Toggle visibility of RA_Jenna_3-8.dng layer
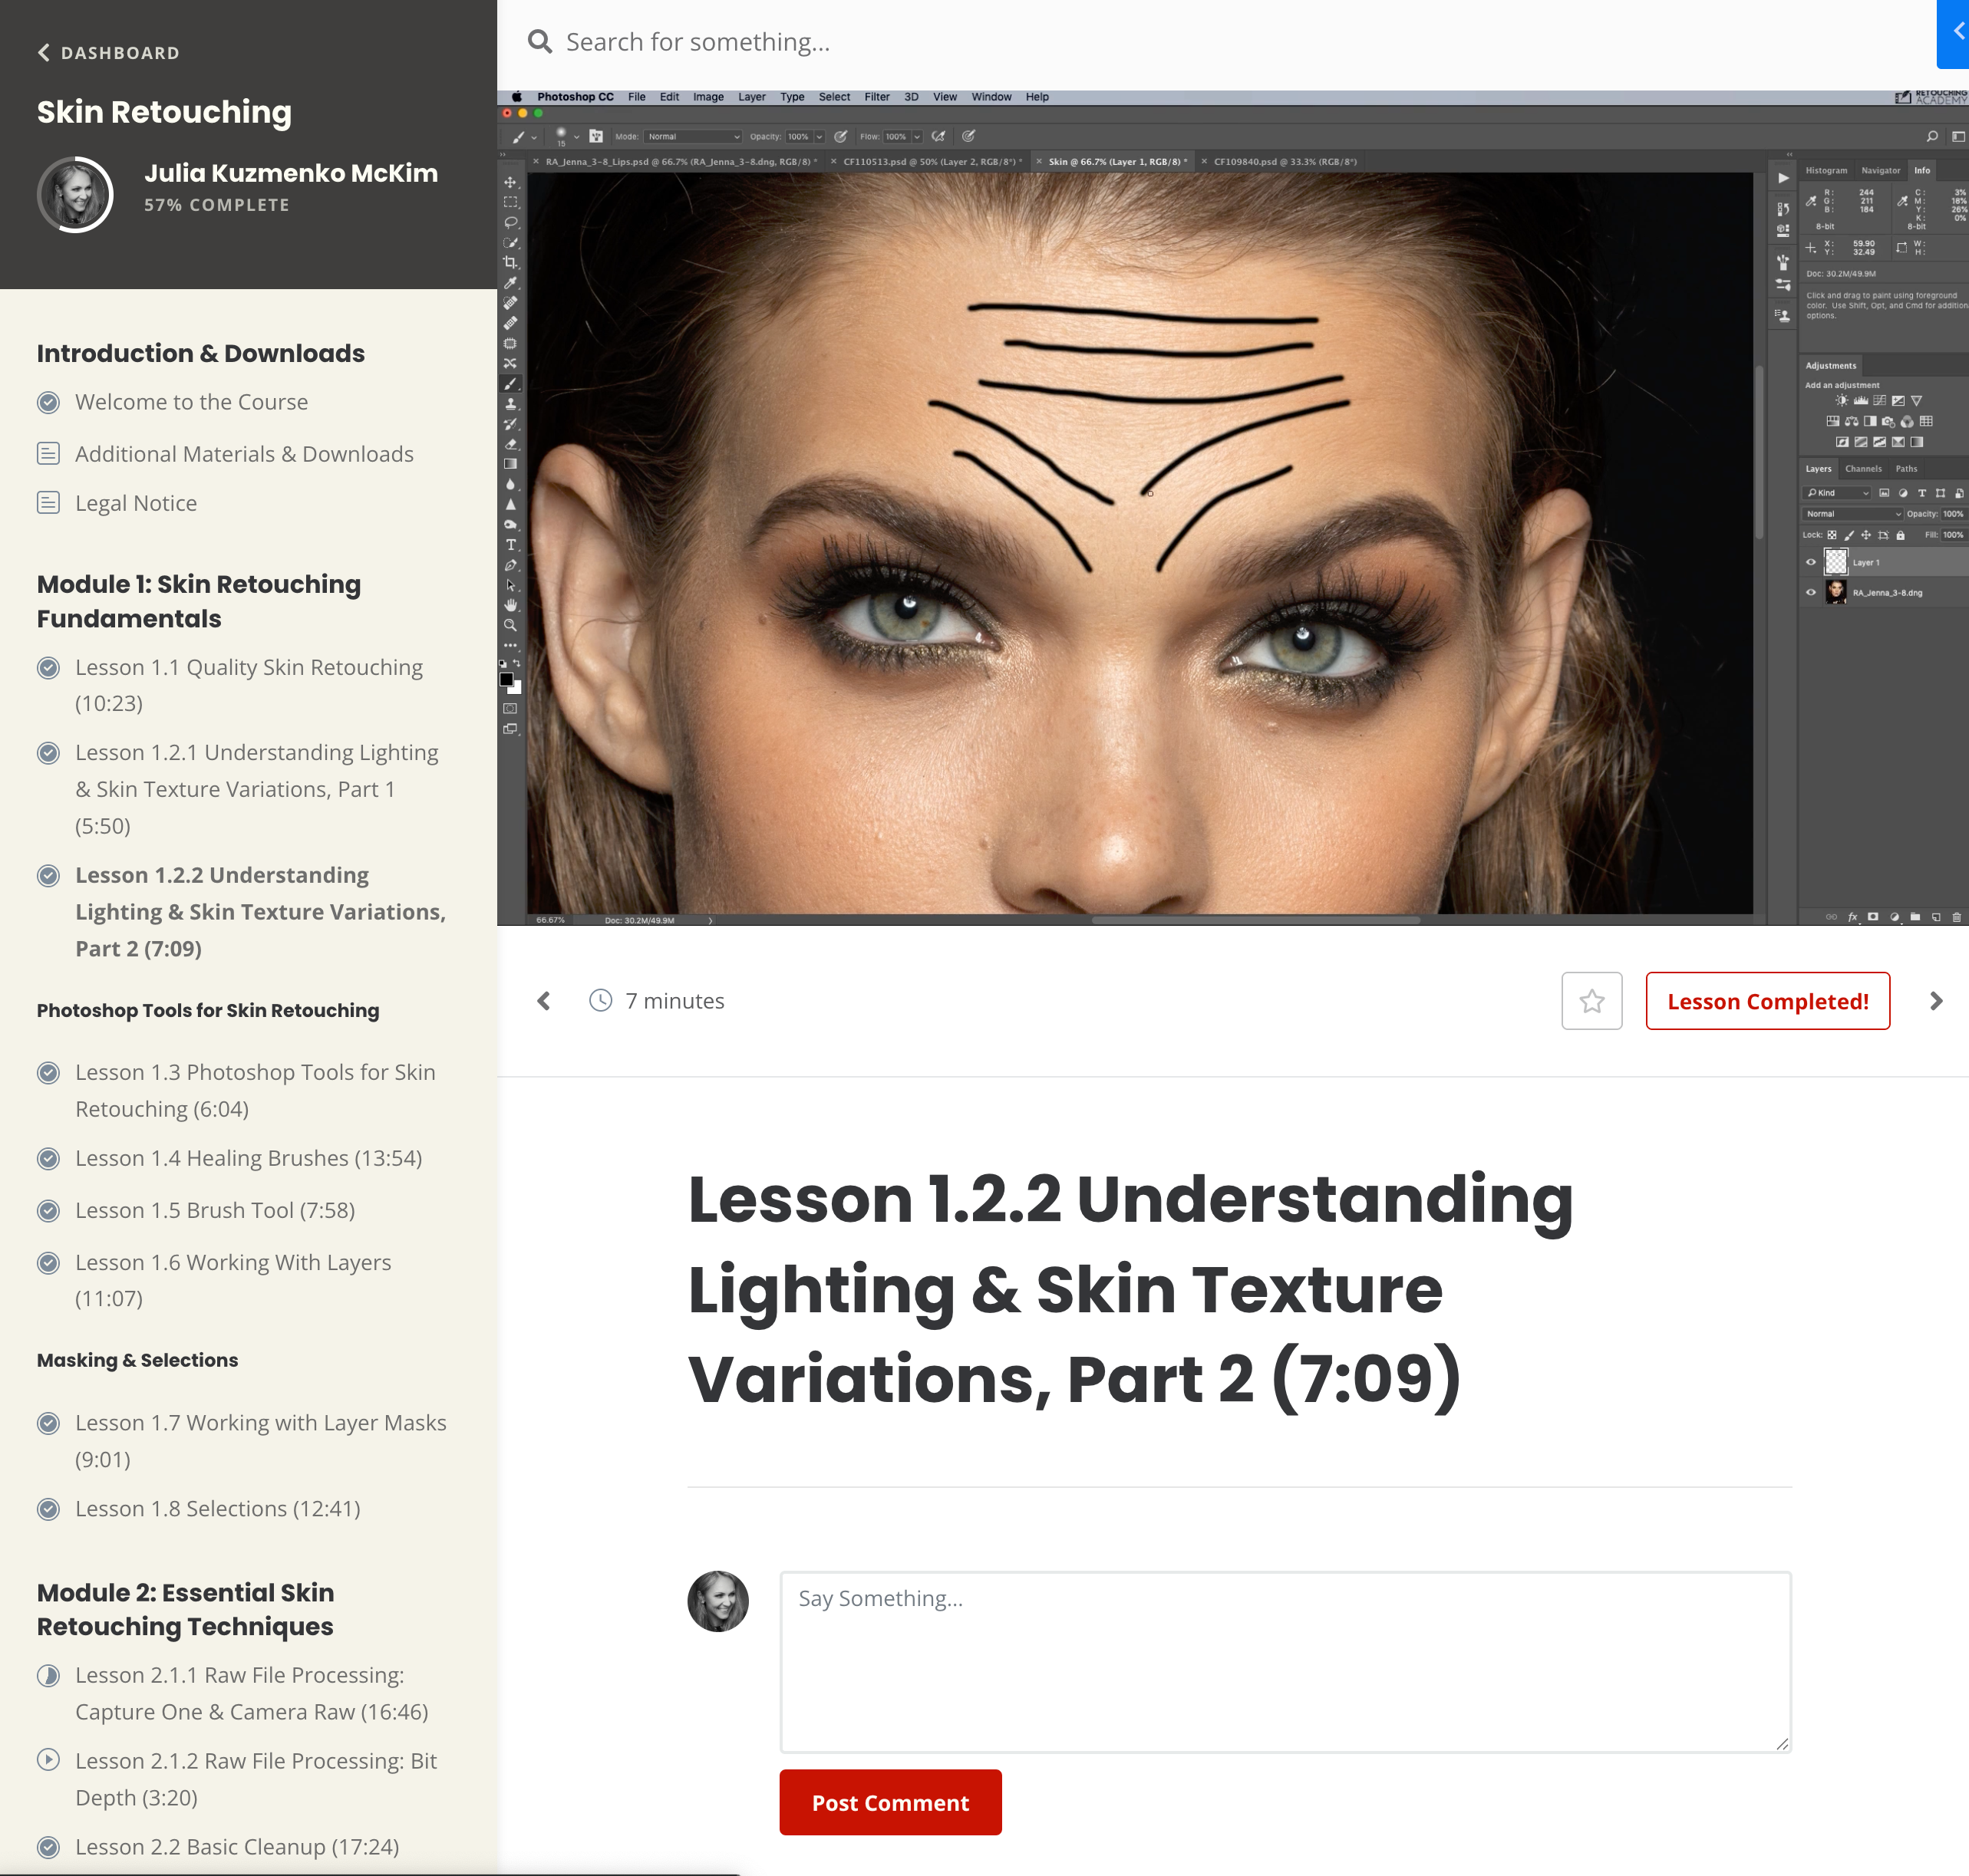 point(1810,592)
